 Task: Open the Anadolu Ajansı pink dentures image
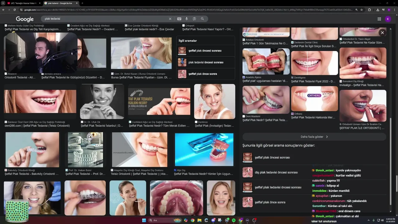pos(266,61)
